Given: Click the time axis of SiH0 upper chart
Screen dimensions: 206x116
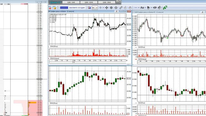Looking at the screenshot, I should point(172,62).
